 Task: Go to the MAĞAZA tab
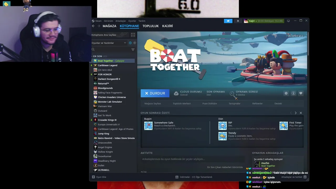[109, 26]
